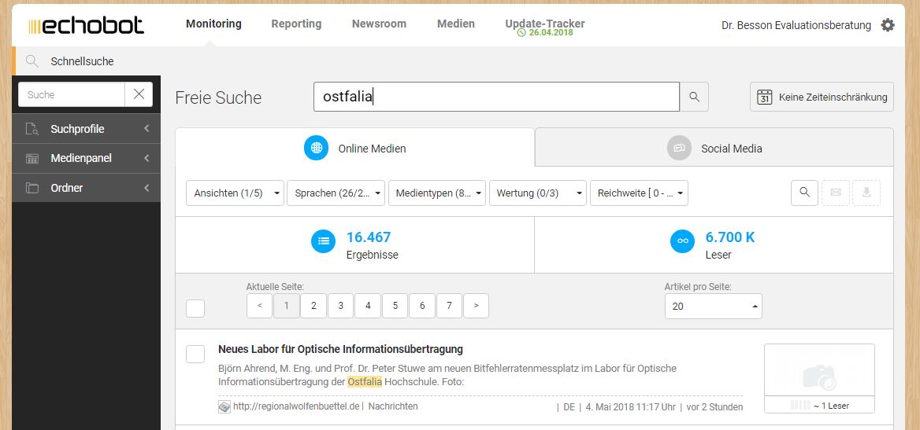920x430 pixels.
Task: Click the disabled email envelope button
Action: tap(836, 193)
